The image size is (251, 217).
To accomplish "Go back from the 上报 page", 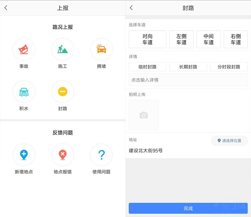I will click(x=6, y=8).
